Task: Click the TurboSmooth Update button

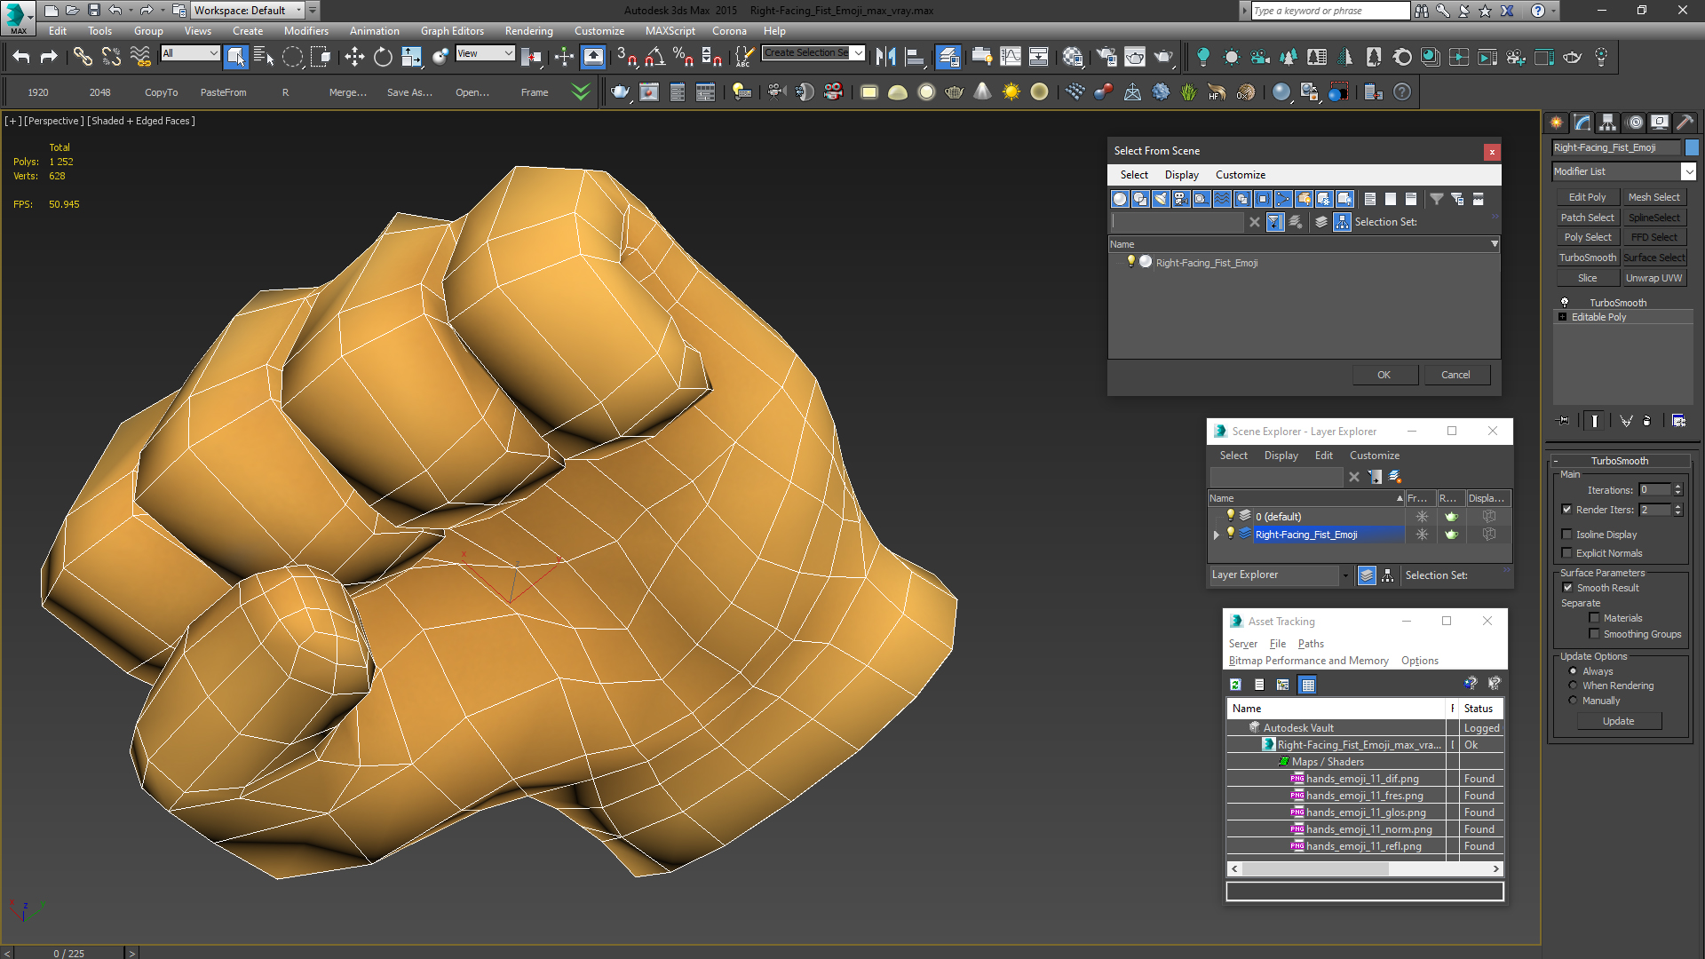Action: 1618,721
